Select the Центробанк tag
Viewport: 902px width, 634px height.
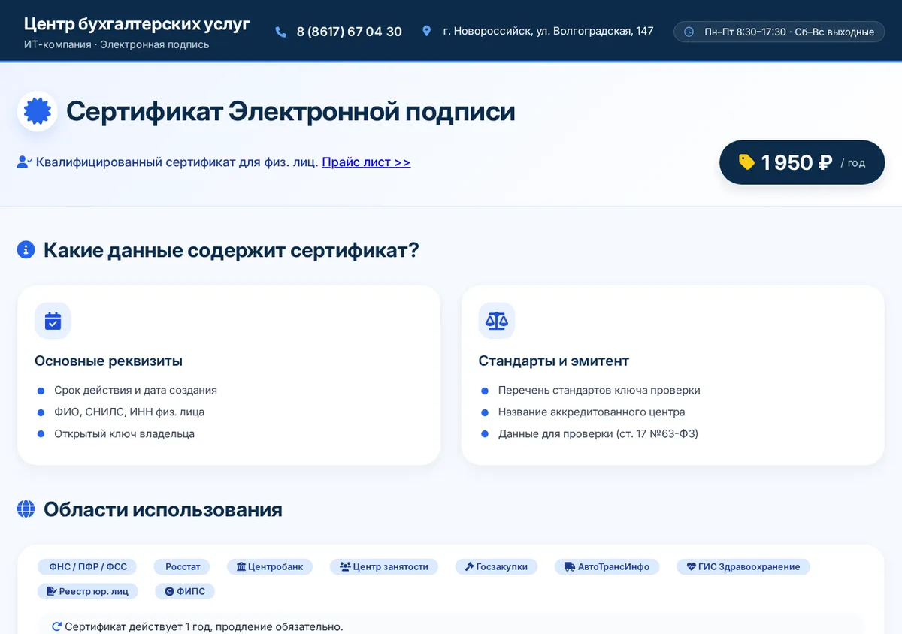click(x=270, y=566)
